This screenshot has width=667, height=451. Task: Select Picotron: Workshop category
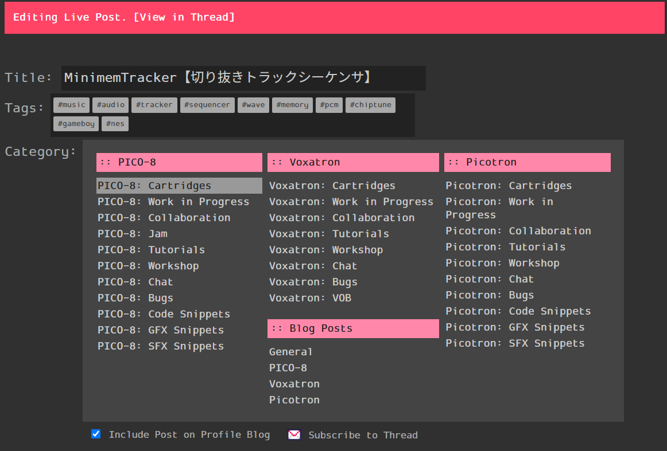click(502, 263)
